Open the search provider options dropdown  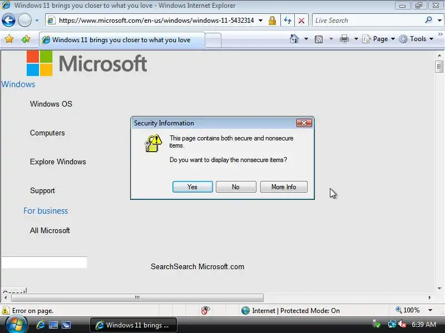(439, 21)
